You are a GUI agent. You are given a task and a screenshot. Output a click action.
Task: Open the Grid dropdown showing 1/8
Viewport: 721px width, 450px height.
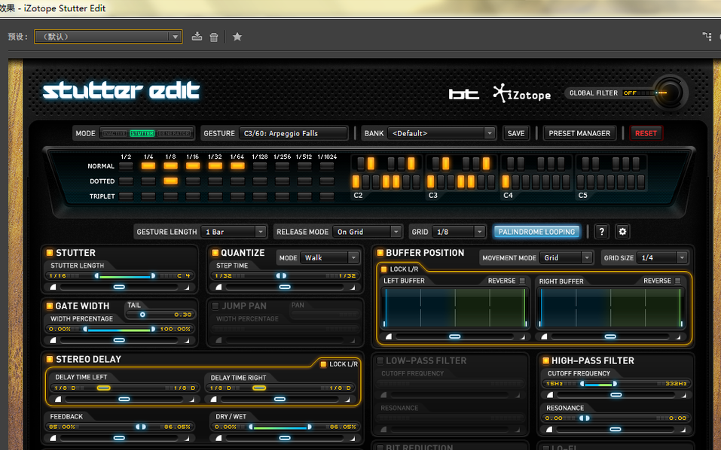(459, 232)
